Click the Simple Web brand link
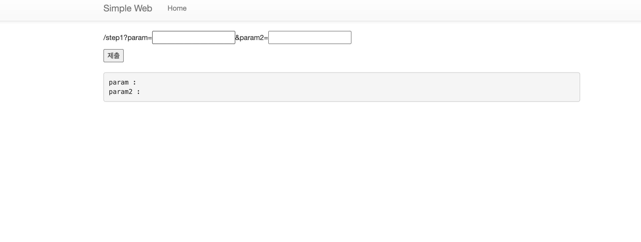Screen dimensions: 641x242 (128, 8)
